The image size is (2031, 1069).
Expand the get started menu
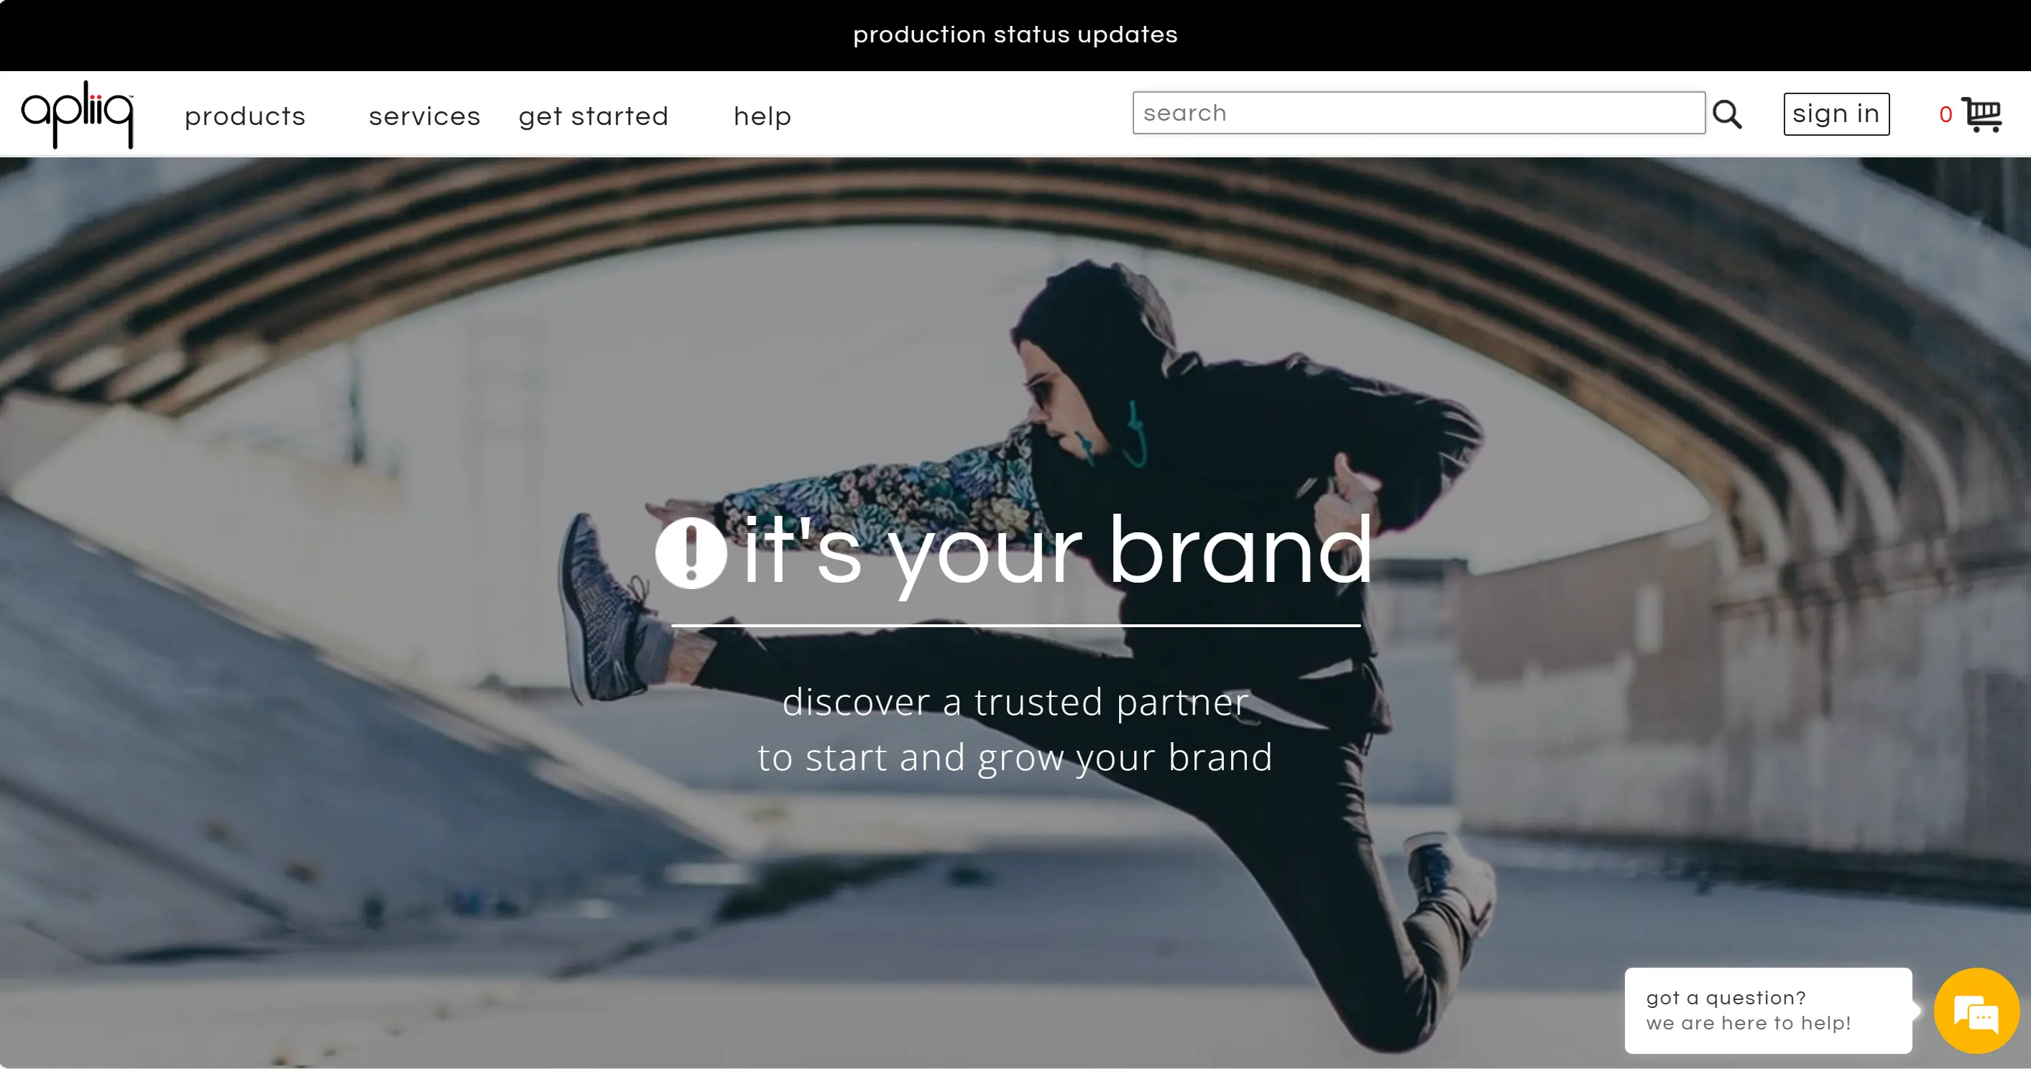[x=594, y=116]
